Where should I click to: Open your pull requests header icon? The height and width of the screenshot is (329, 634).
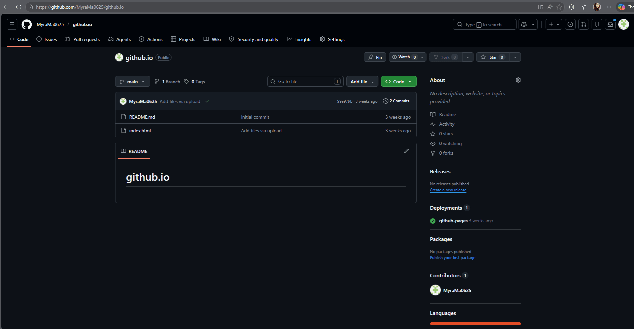click(x=584, y=24)
